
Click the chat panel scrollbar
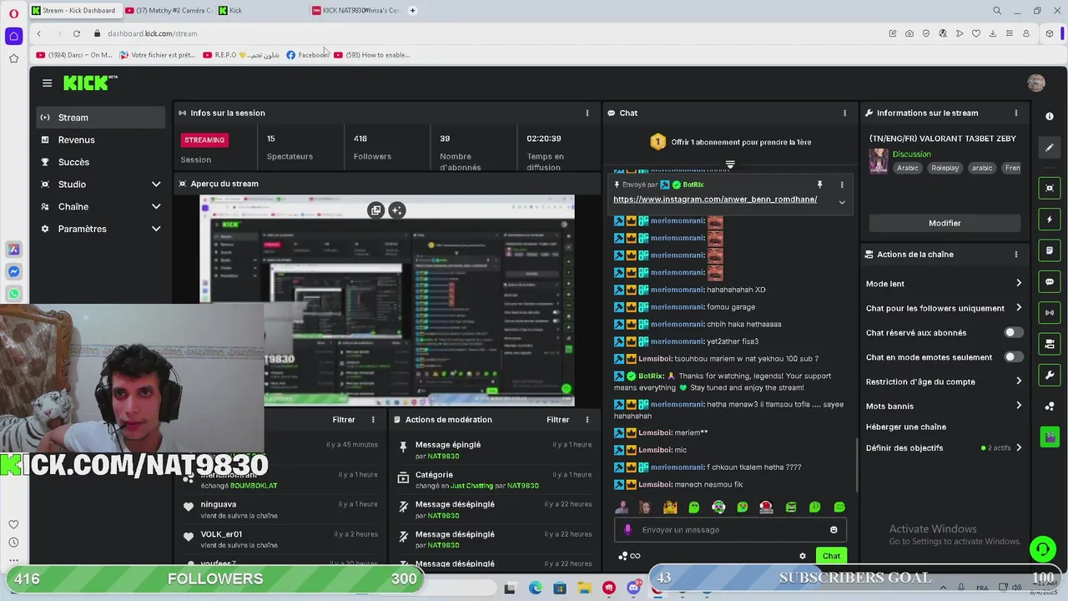click(857, 464)
